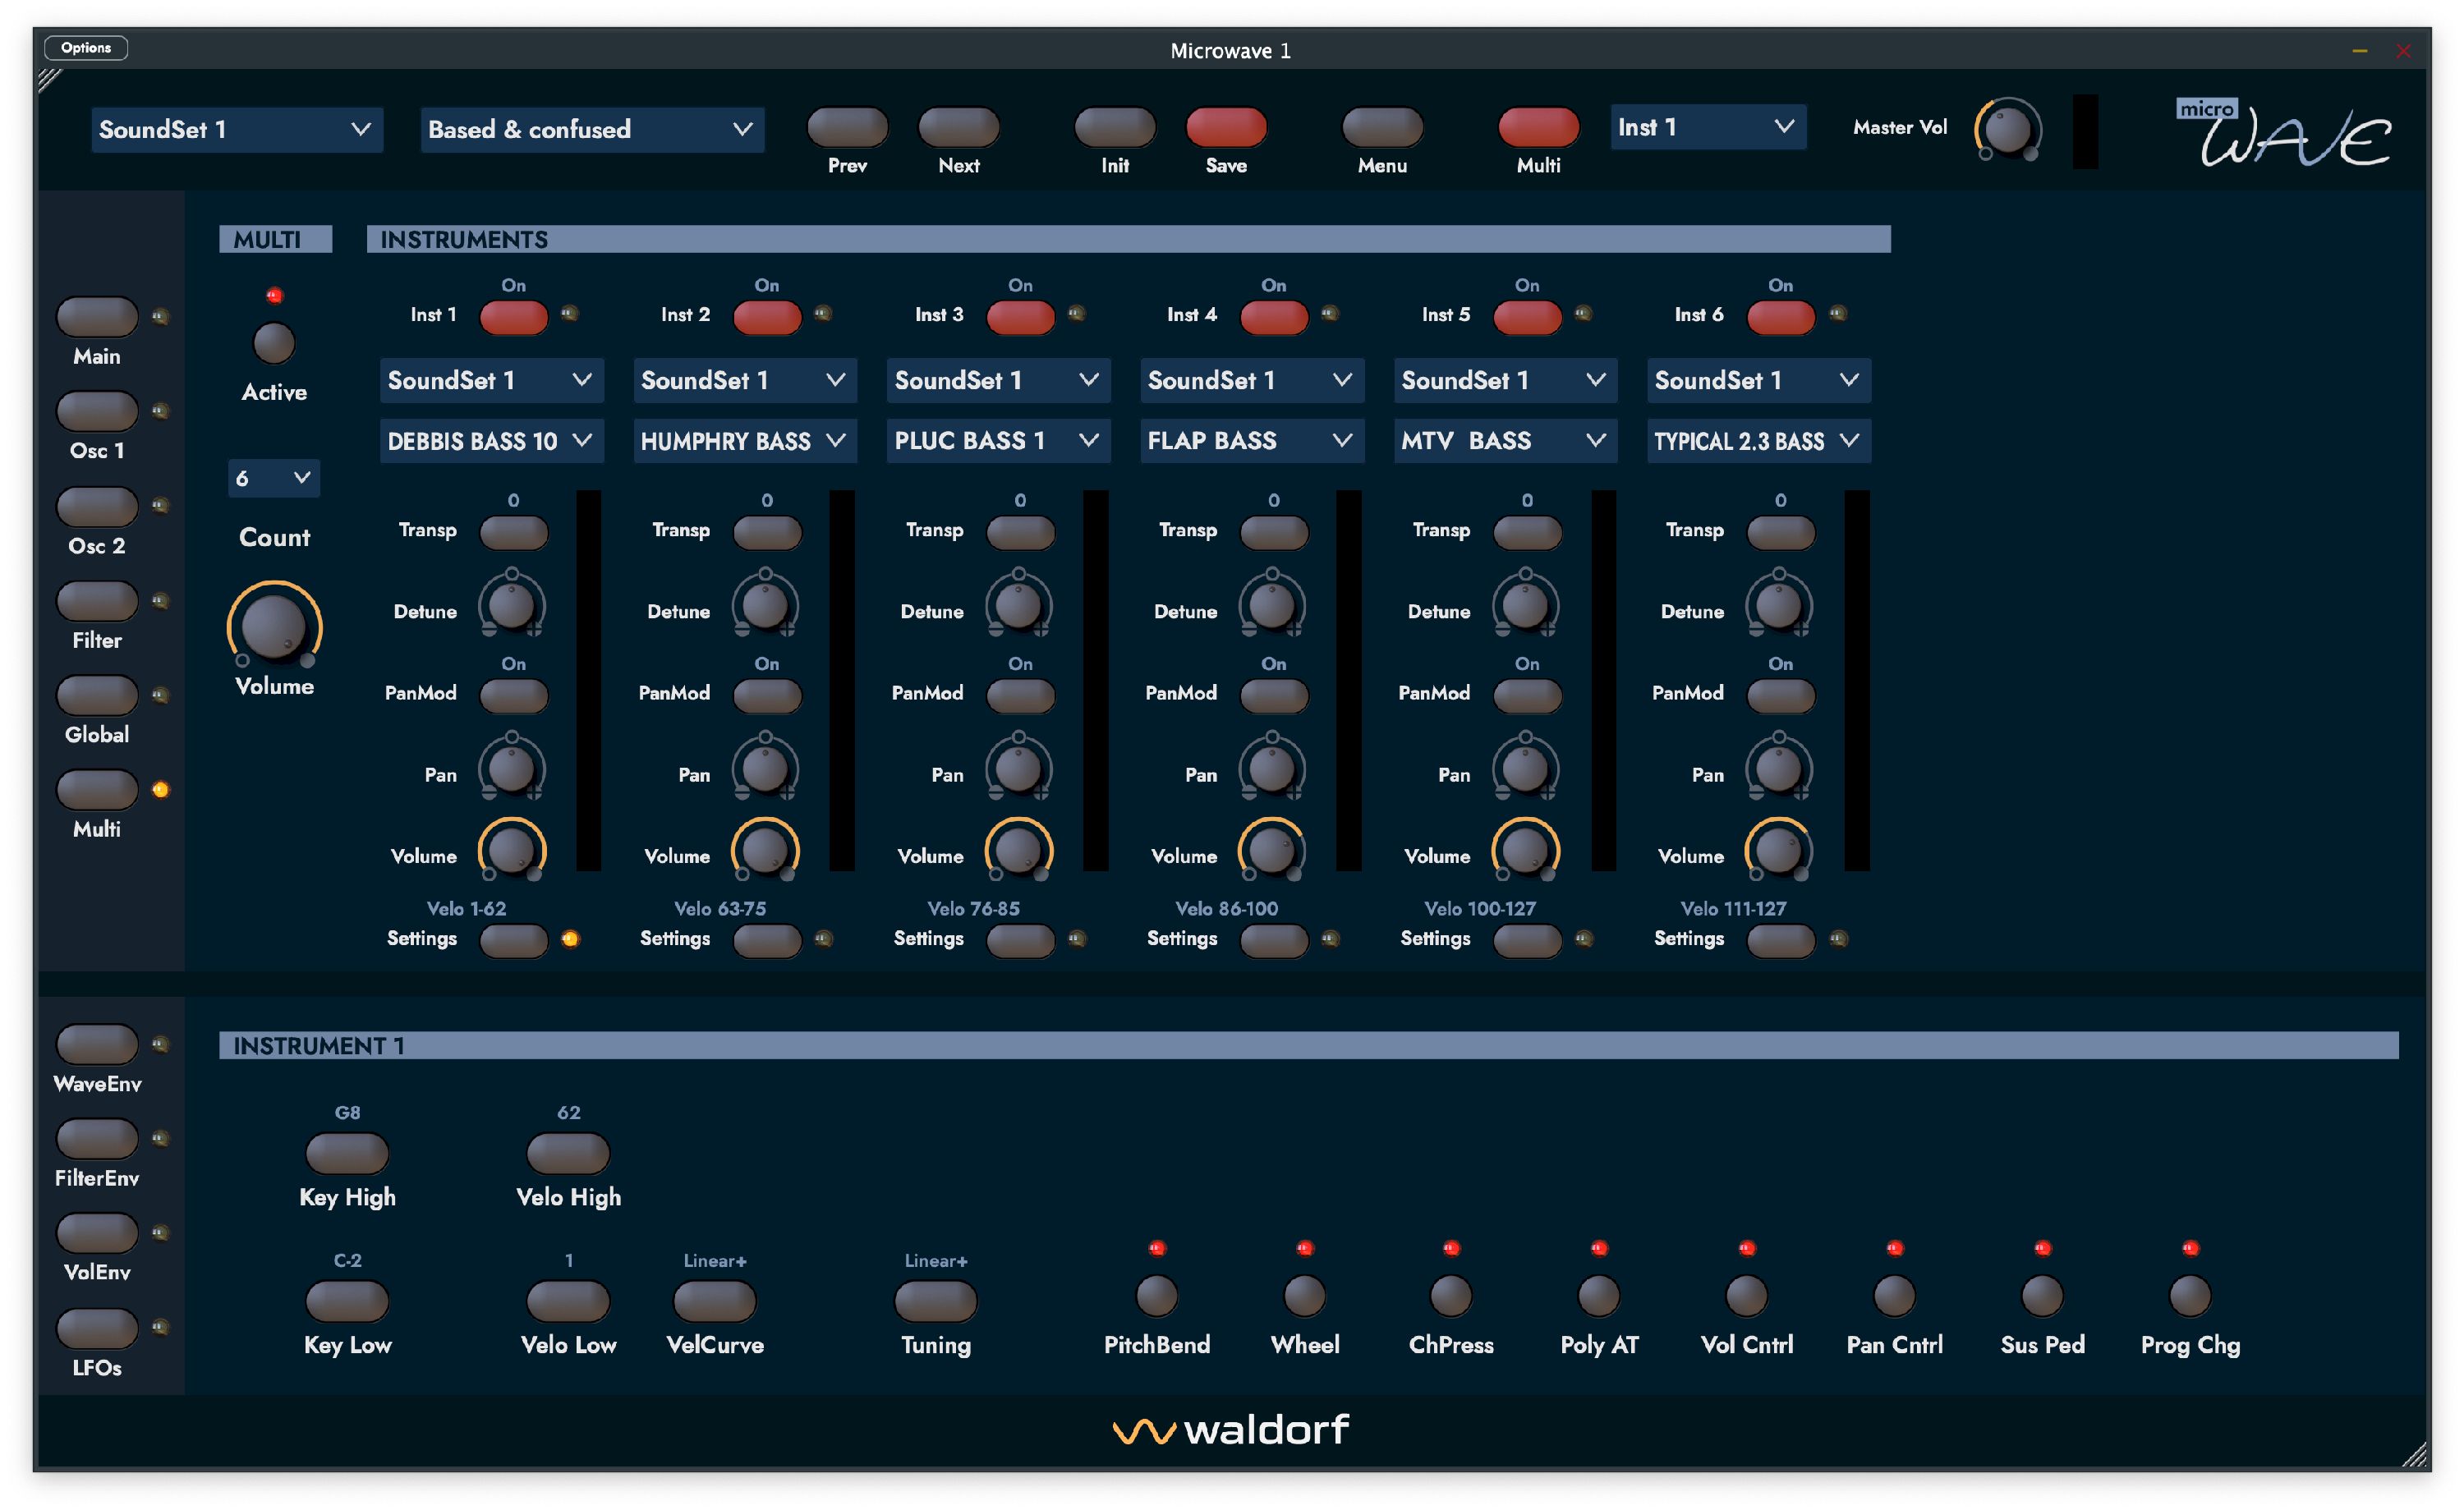Open the PLUC BASS 1 sound dropdown
The image size is (2464, 1510).
(x=998, y=441)
